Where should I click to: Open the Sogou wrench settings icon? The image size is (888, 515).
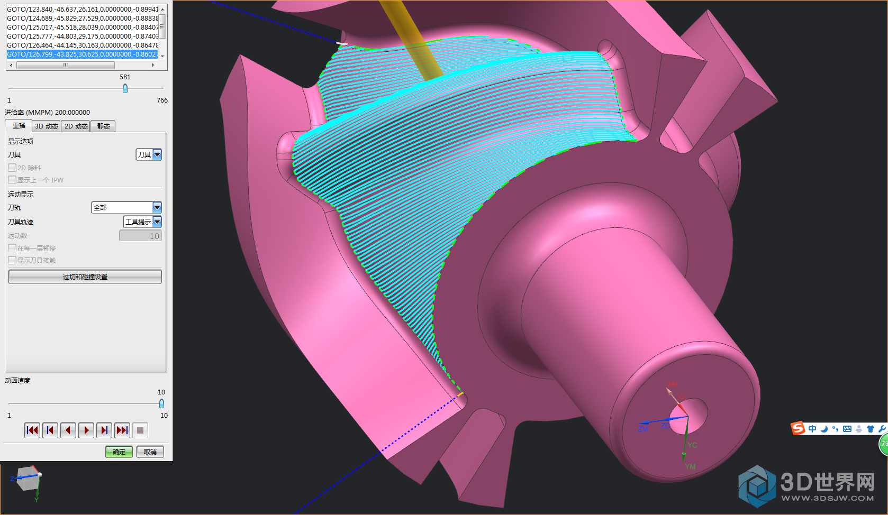[x=882, y=429]
